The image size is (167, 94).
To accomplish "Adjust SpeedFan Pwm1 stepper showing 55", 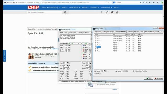I will click(68, 63).
